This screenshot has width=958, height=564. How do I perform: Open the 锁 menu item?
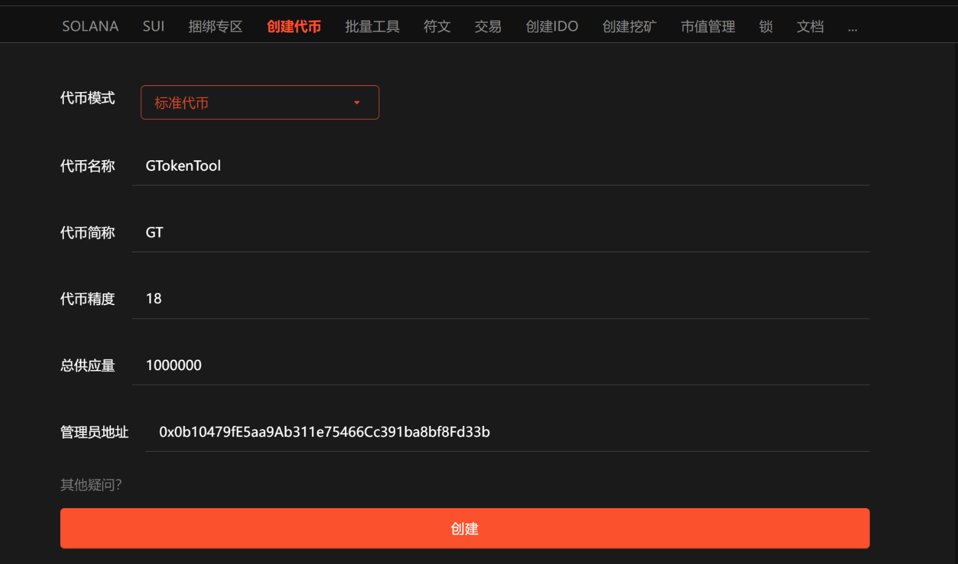766,26
